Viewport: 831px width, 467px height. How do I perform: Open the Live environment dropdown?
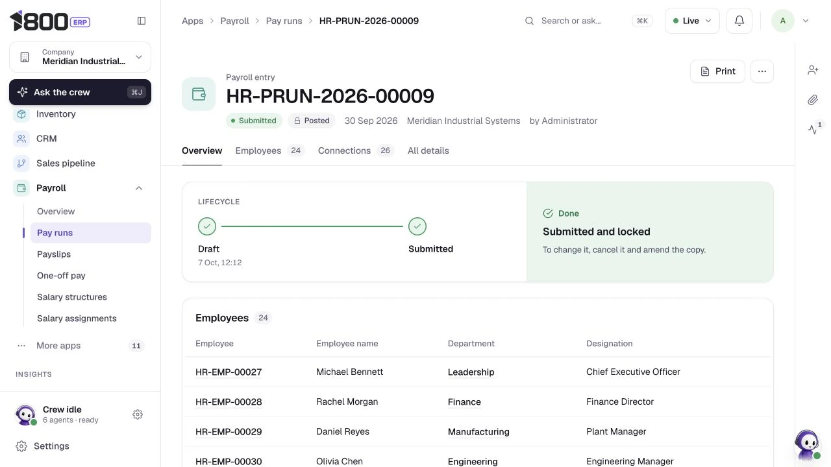[x=692, y=21]
